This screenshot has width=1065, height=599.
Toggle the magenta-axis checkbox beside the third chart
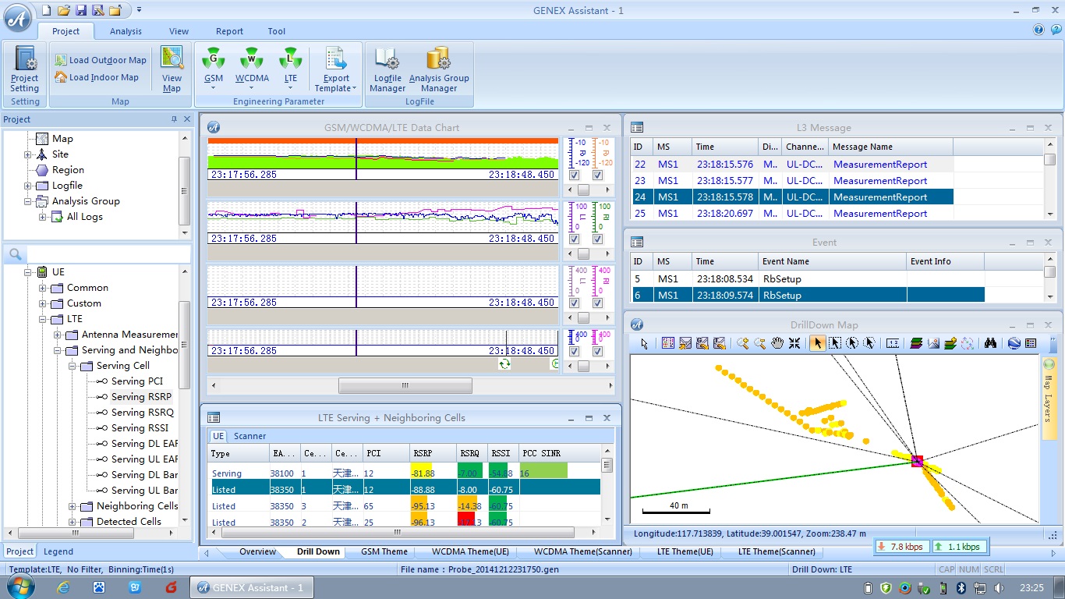[598, 303]
